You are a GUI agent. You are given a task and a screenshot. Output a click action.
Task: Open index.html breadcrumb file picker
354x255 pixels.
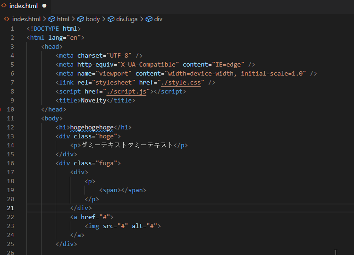coord(26,19)
